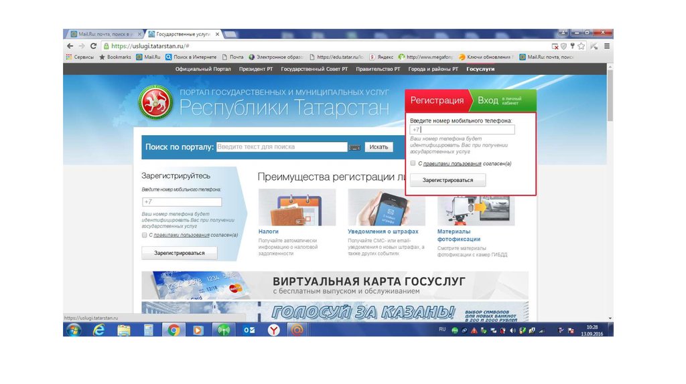Go back using the browser back arrow
The image size is (686, 384).
point(70,46)
